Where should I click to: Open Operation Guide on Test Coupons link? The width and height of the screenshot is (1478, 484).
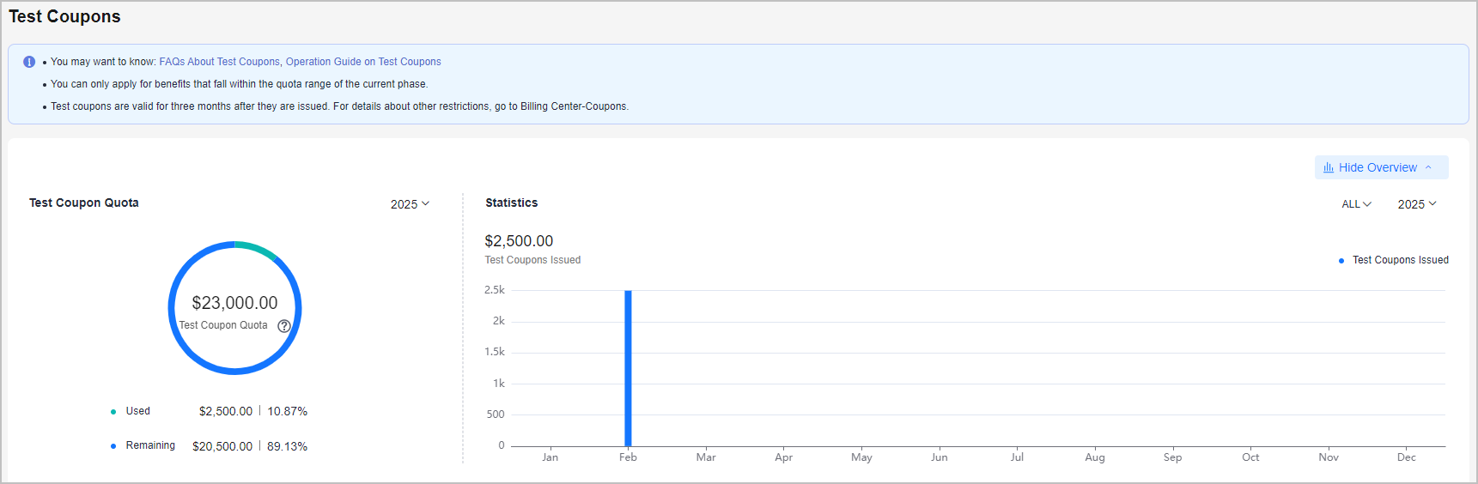click(363, 62)
